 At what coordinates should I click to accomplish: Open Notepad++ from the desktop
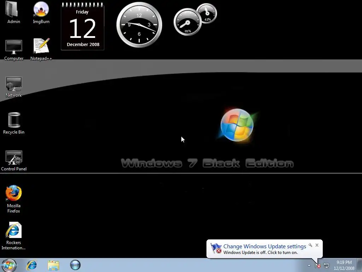[41, 50]
